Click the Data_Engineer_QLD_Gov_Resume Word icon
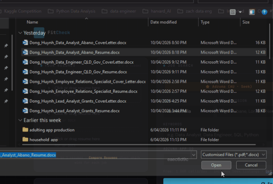This screenshot has height=184, width=273. click(25, 72)
